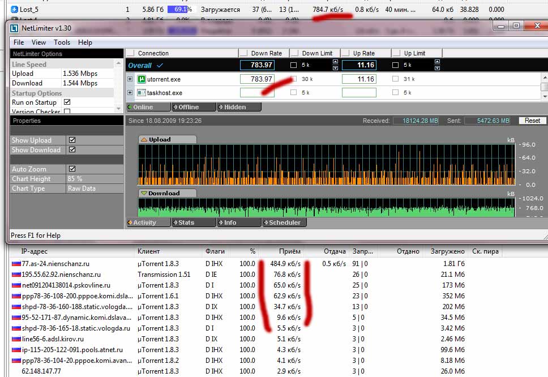Click the orange Upload chart triangle icon
Viewport: 548px width, 377px height.
tap(144, 139)
